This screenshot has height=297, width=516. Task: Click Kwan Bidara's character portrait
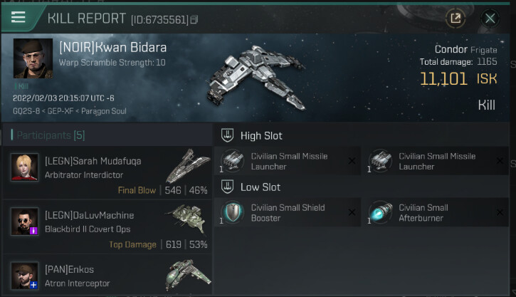(32, 59)
